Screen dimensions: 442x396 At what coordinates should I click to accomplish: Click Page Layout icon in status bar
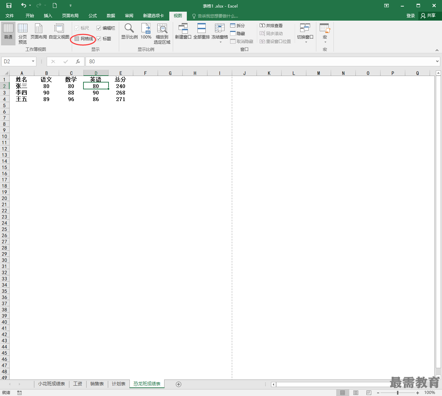click(x=355, y=393)
